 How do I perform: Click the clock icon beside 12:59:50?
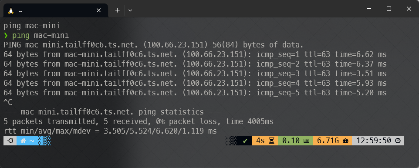click(x=398, y=141)
